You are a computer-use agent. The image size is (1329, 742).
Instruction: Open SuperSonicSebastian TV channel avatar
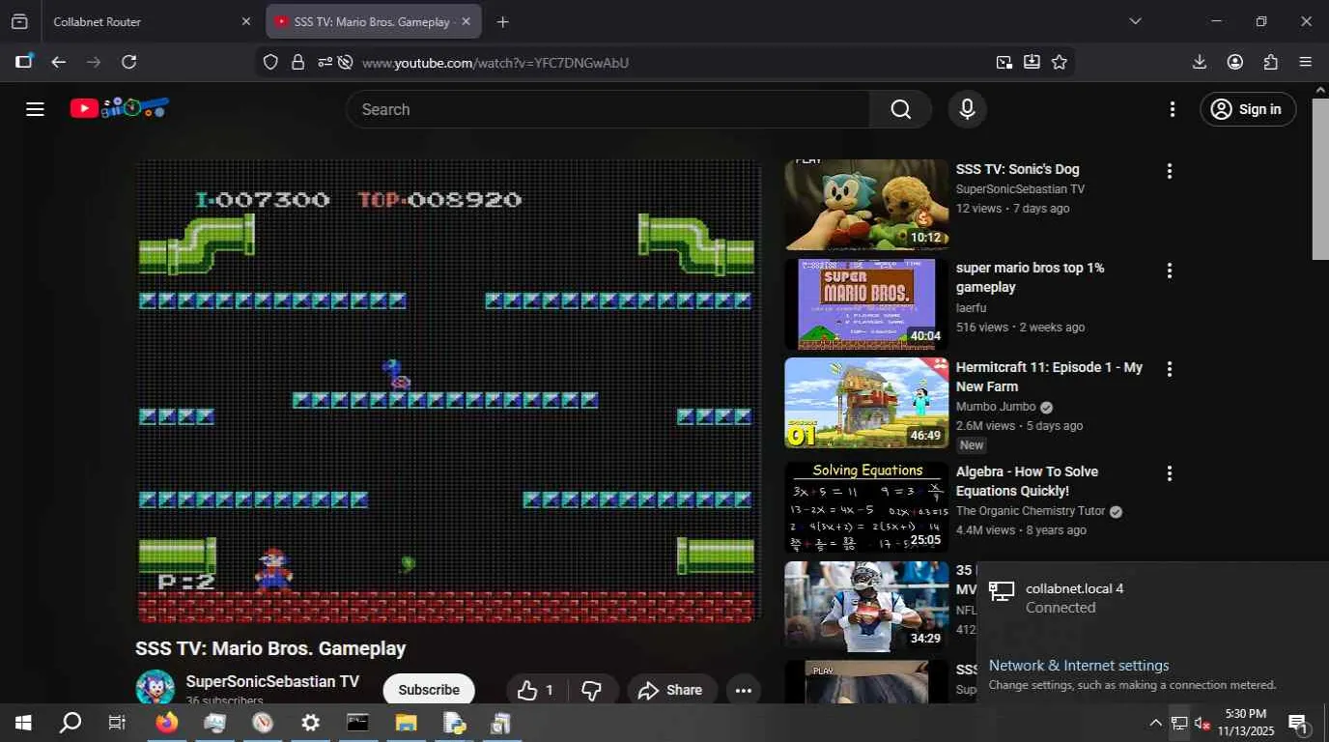point(156,688)
